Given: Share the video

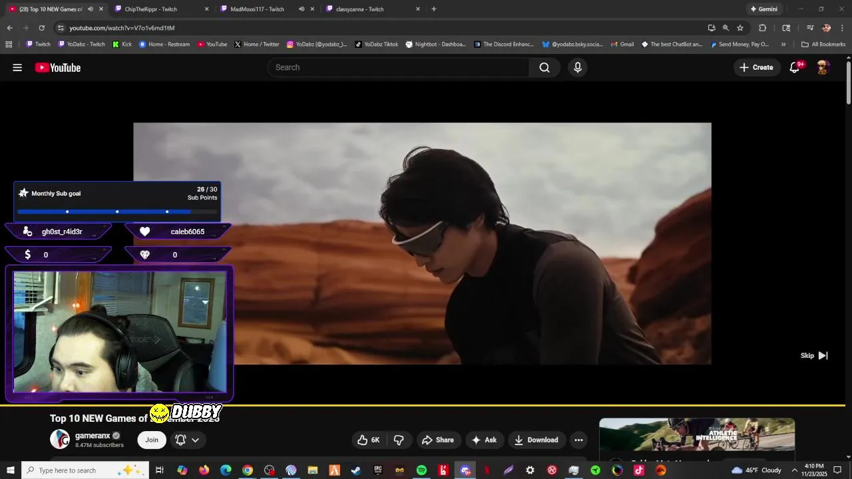Looking at the screenshot, I should tap(438, 440).
